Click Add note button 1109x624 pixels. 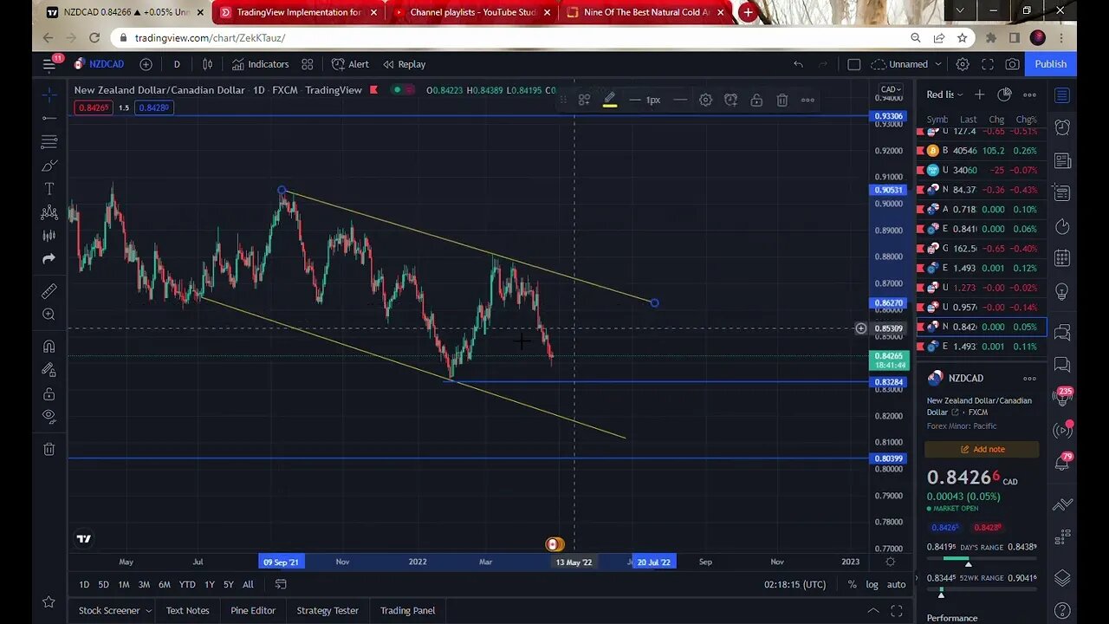click(982, 449)
